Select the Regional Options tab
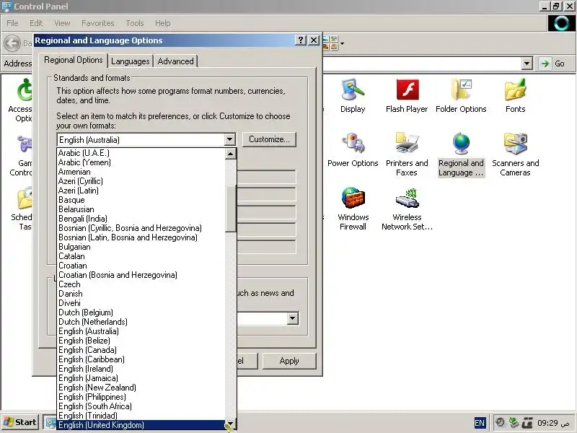Image resolution: width=577 pixels, height=433 pixels. [74, 60]
